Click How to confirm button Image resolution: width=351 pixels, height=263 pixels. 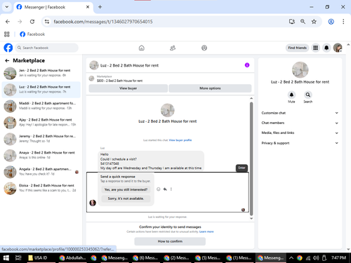170,241
